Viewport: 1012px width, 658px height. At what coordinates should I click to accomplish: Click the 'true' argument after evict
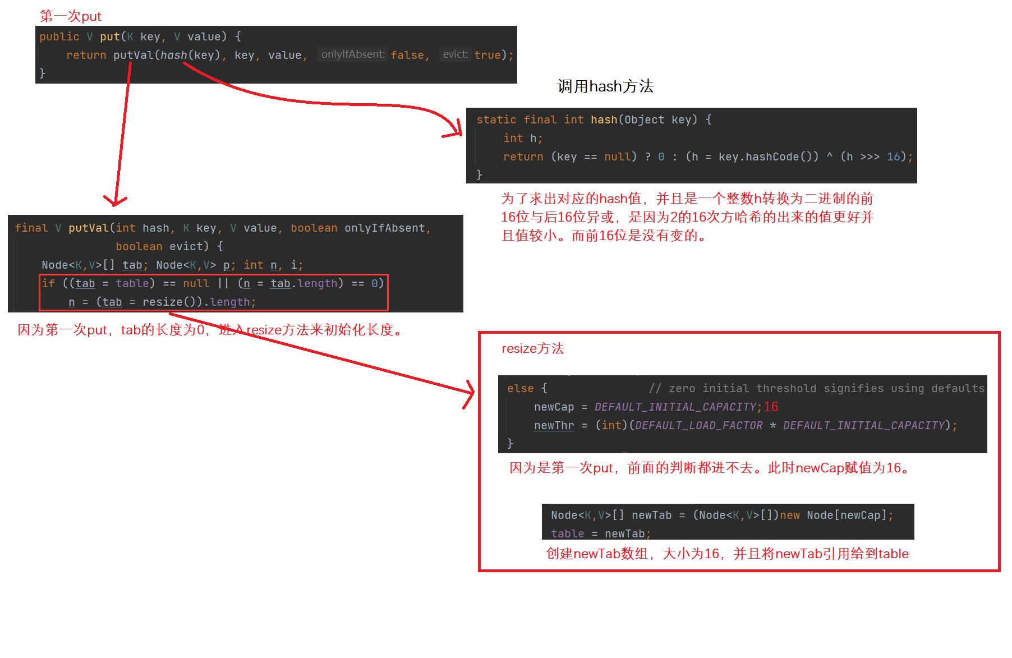(487, 55)
